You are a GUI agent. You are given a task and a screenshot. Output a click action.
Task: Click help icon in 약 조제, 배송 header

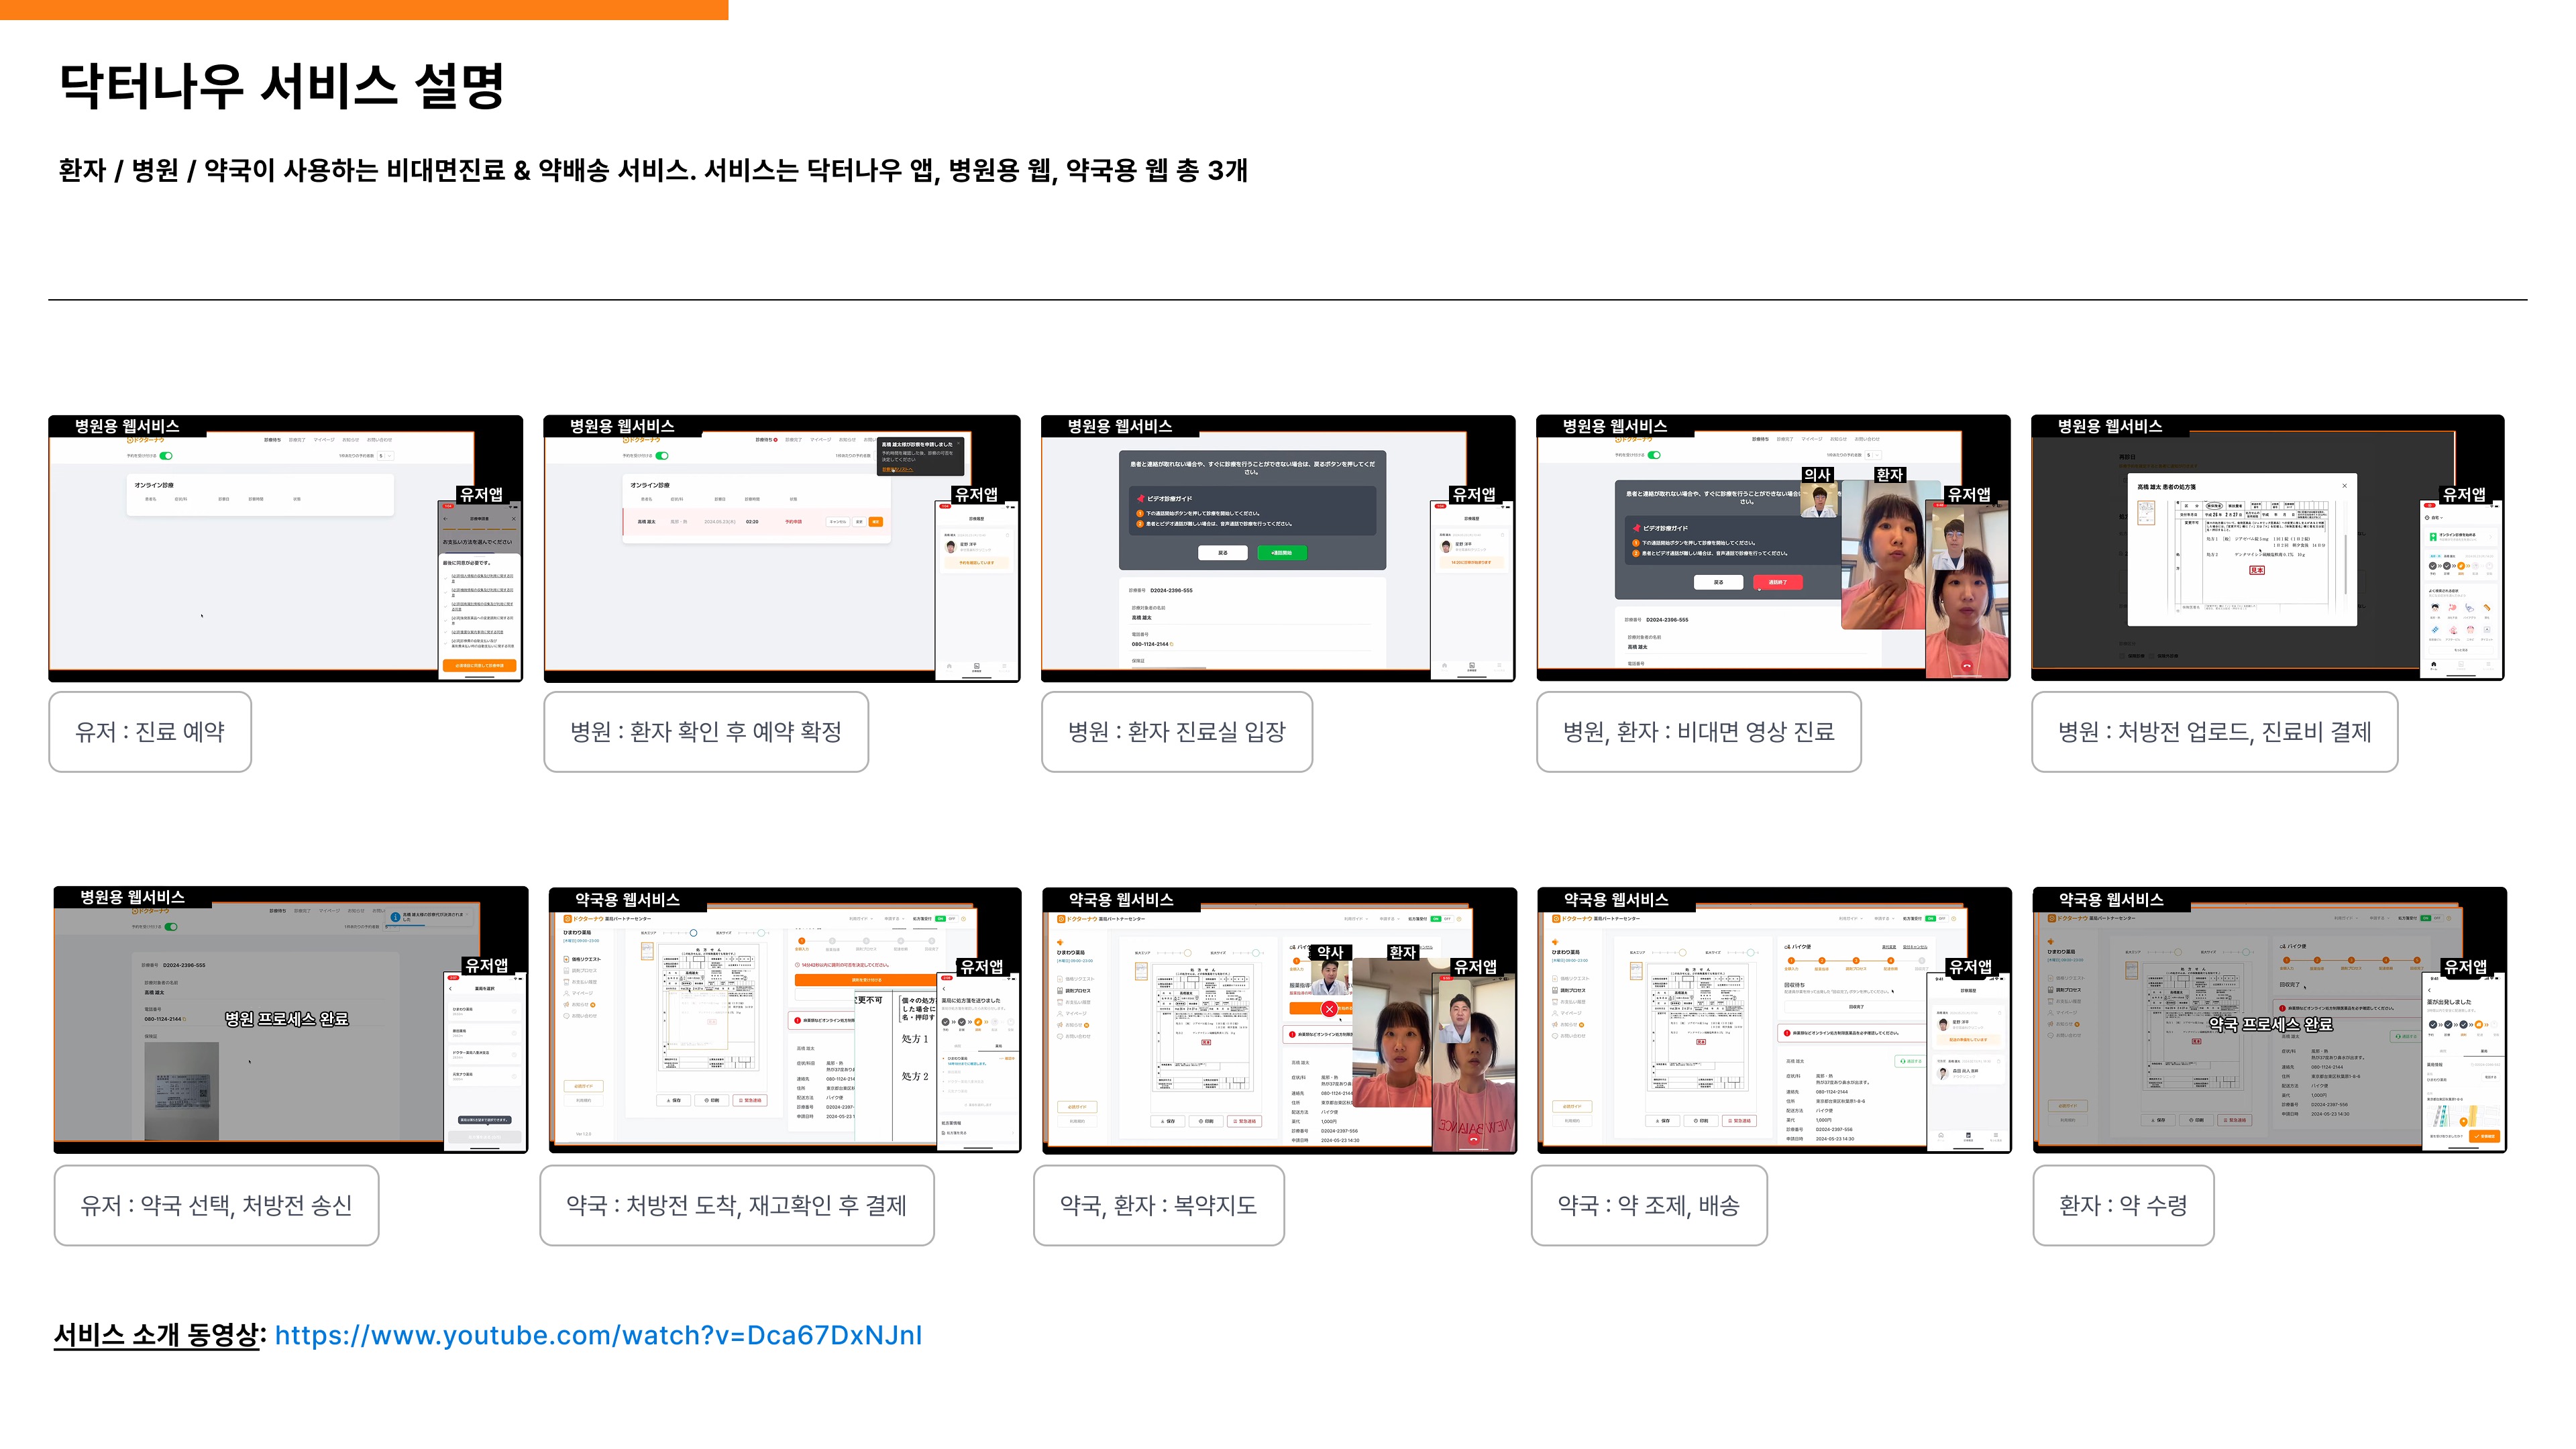click(1955, 918)
